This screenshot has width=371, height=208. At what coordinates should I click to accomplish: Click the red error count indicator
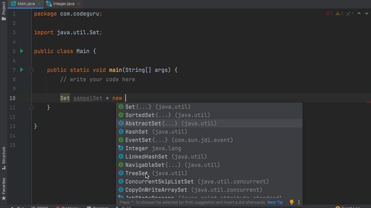click(329, 13)
